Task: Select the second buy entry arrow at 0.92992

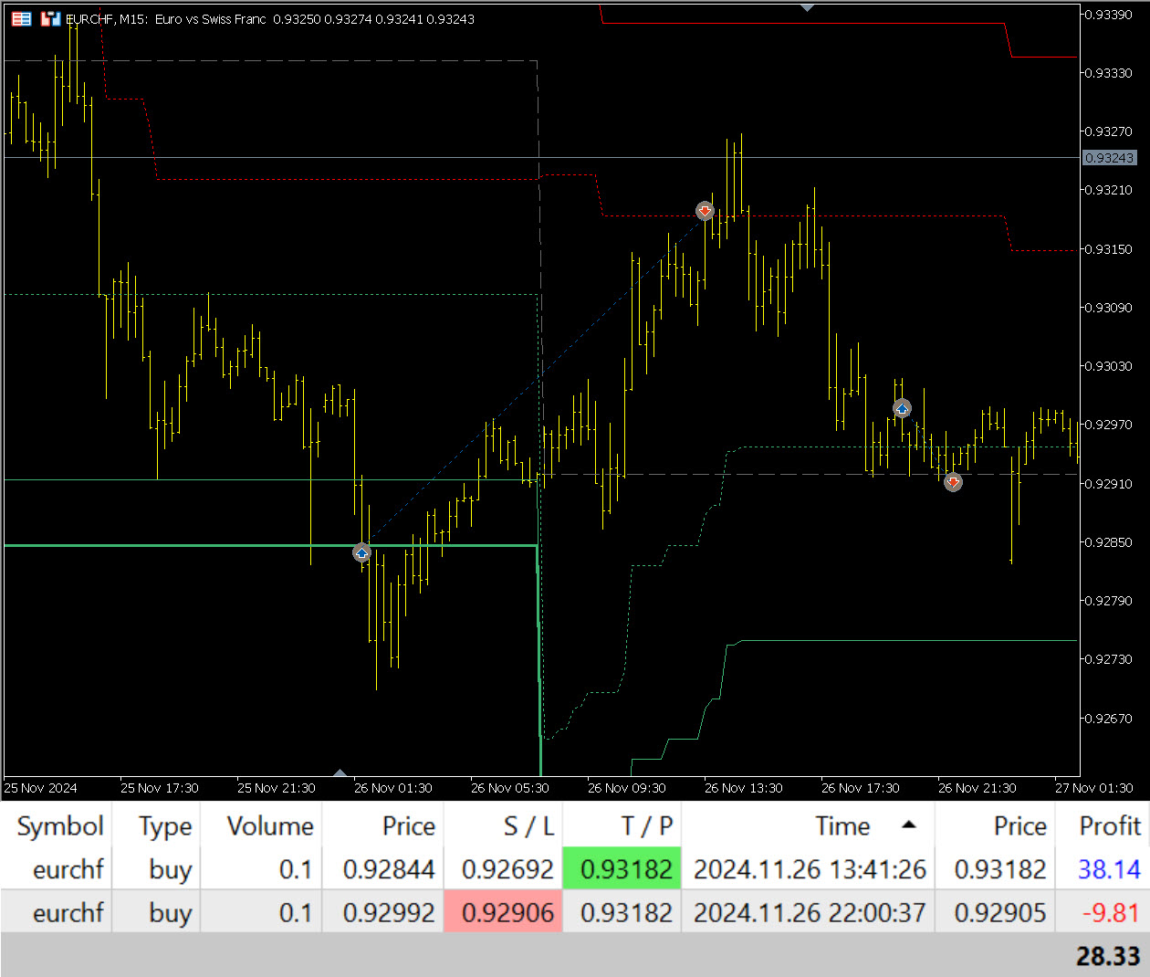Action: 902,408
